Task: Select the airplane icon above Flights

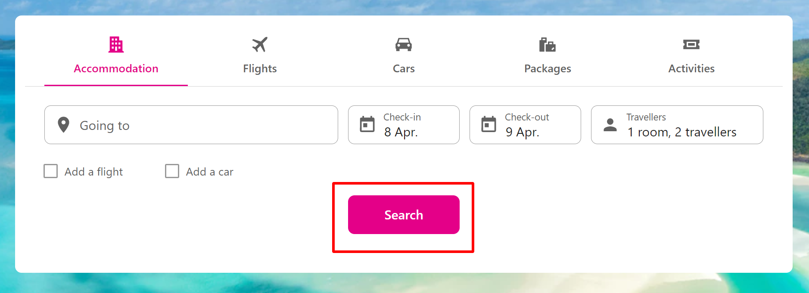Action: coord(260,43)
